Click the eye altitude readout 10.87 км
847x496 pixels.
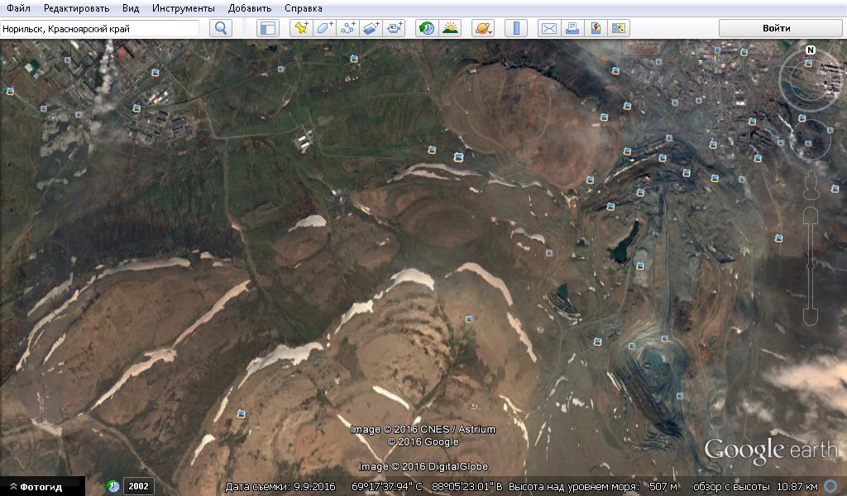tap(797, 487)
